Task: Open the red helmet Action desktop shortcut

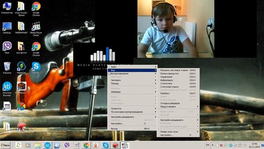Action: 21,128
